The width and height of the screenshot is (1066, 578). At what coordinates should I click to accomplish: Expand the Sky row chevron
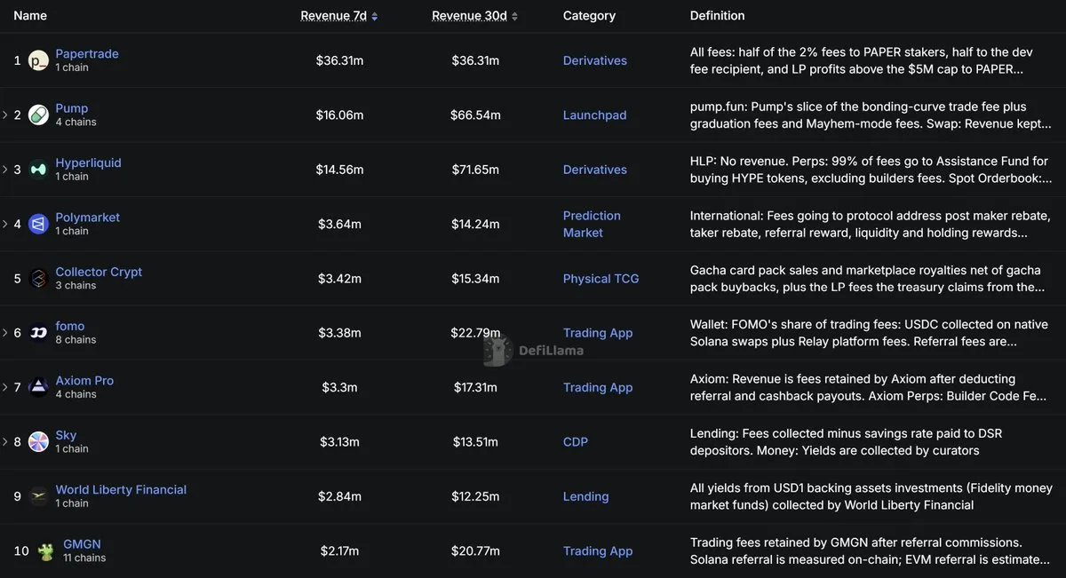[5, 442]
